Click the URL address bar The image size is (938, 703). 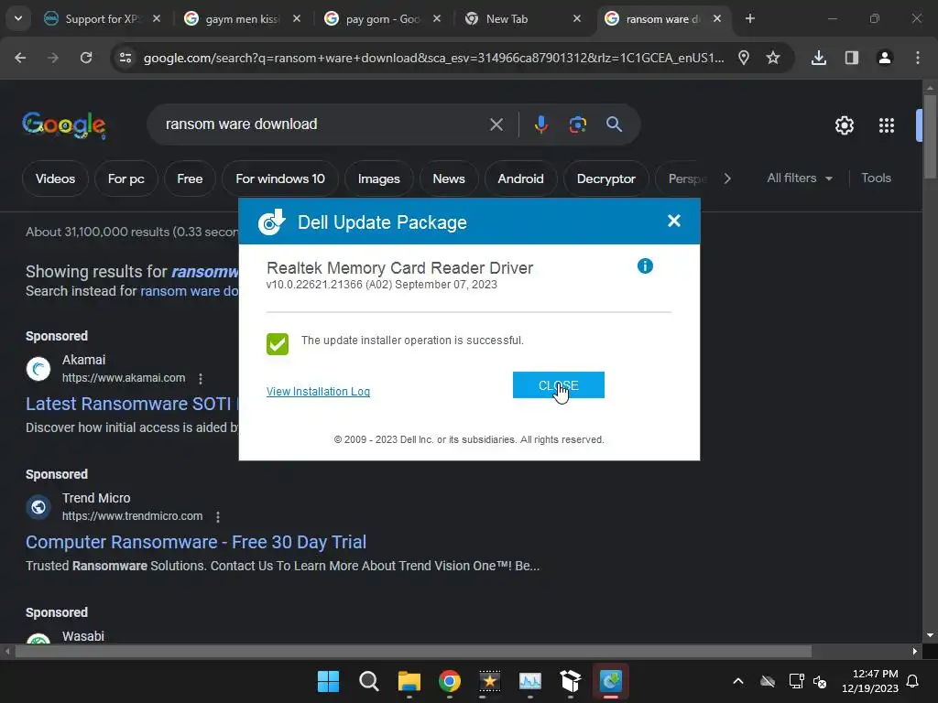433,58
